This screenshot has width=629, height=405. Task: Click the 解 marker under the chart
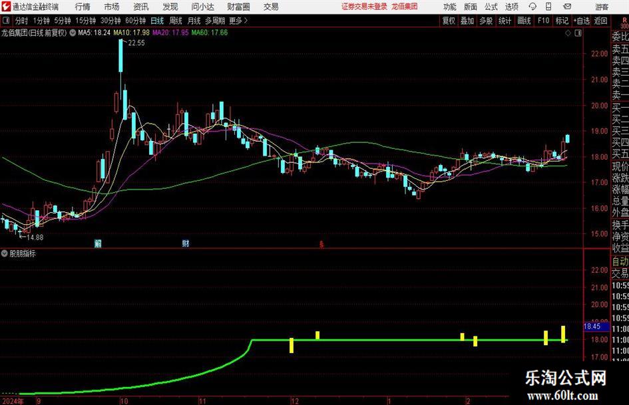pyautogui.click(x=98, y=243)
